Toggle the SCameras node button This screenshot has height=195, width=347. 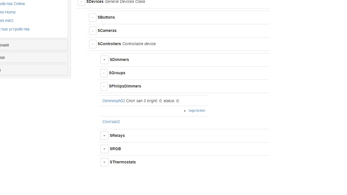(x=93, y=31)
